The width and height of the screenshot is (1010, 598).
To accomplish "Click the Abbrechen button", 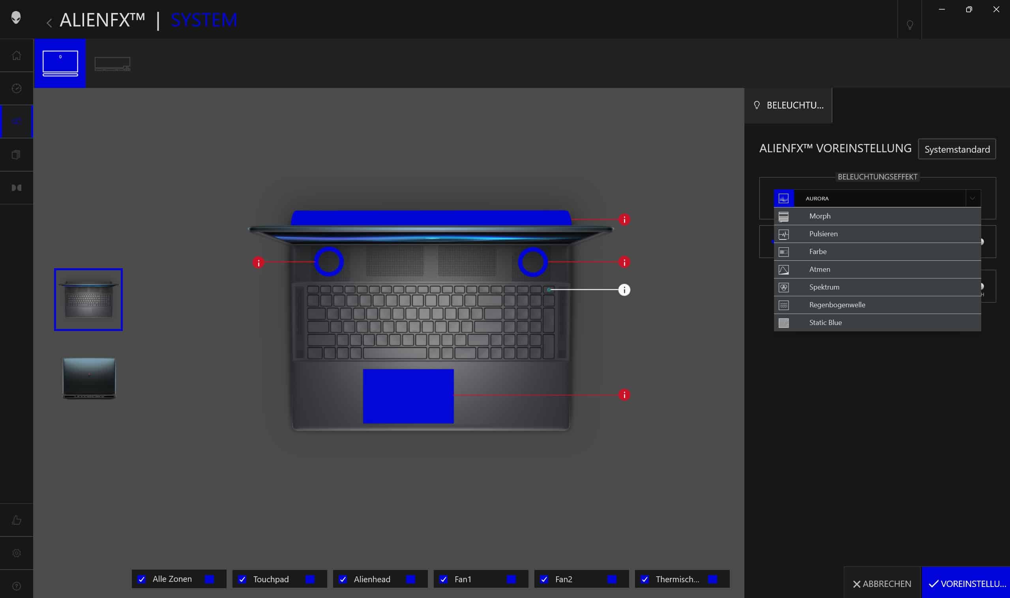I will [882, 583].
